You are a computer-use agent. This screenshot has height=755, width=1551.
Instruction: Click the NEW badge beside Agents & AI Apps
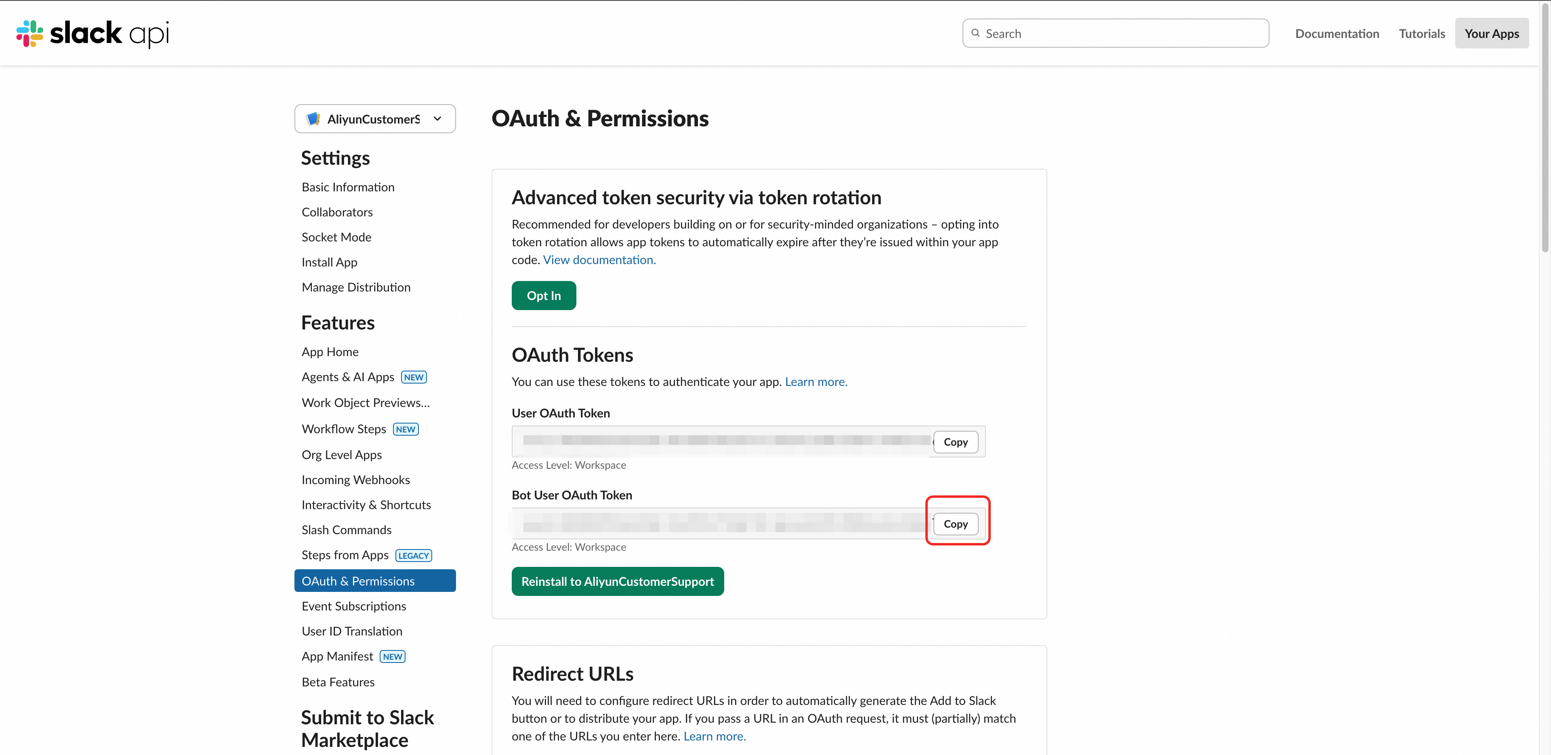coord(414,377)
